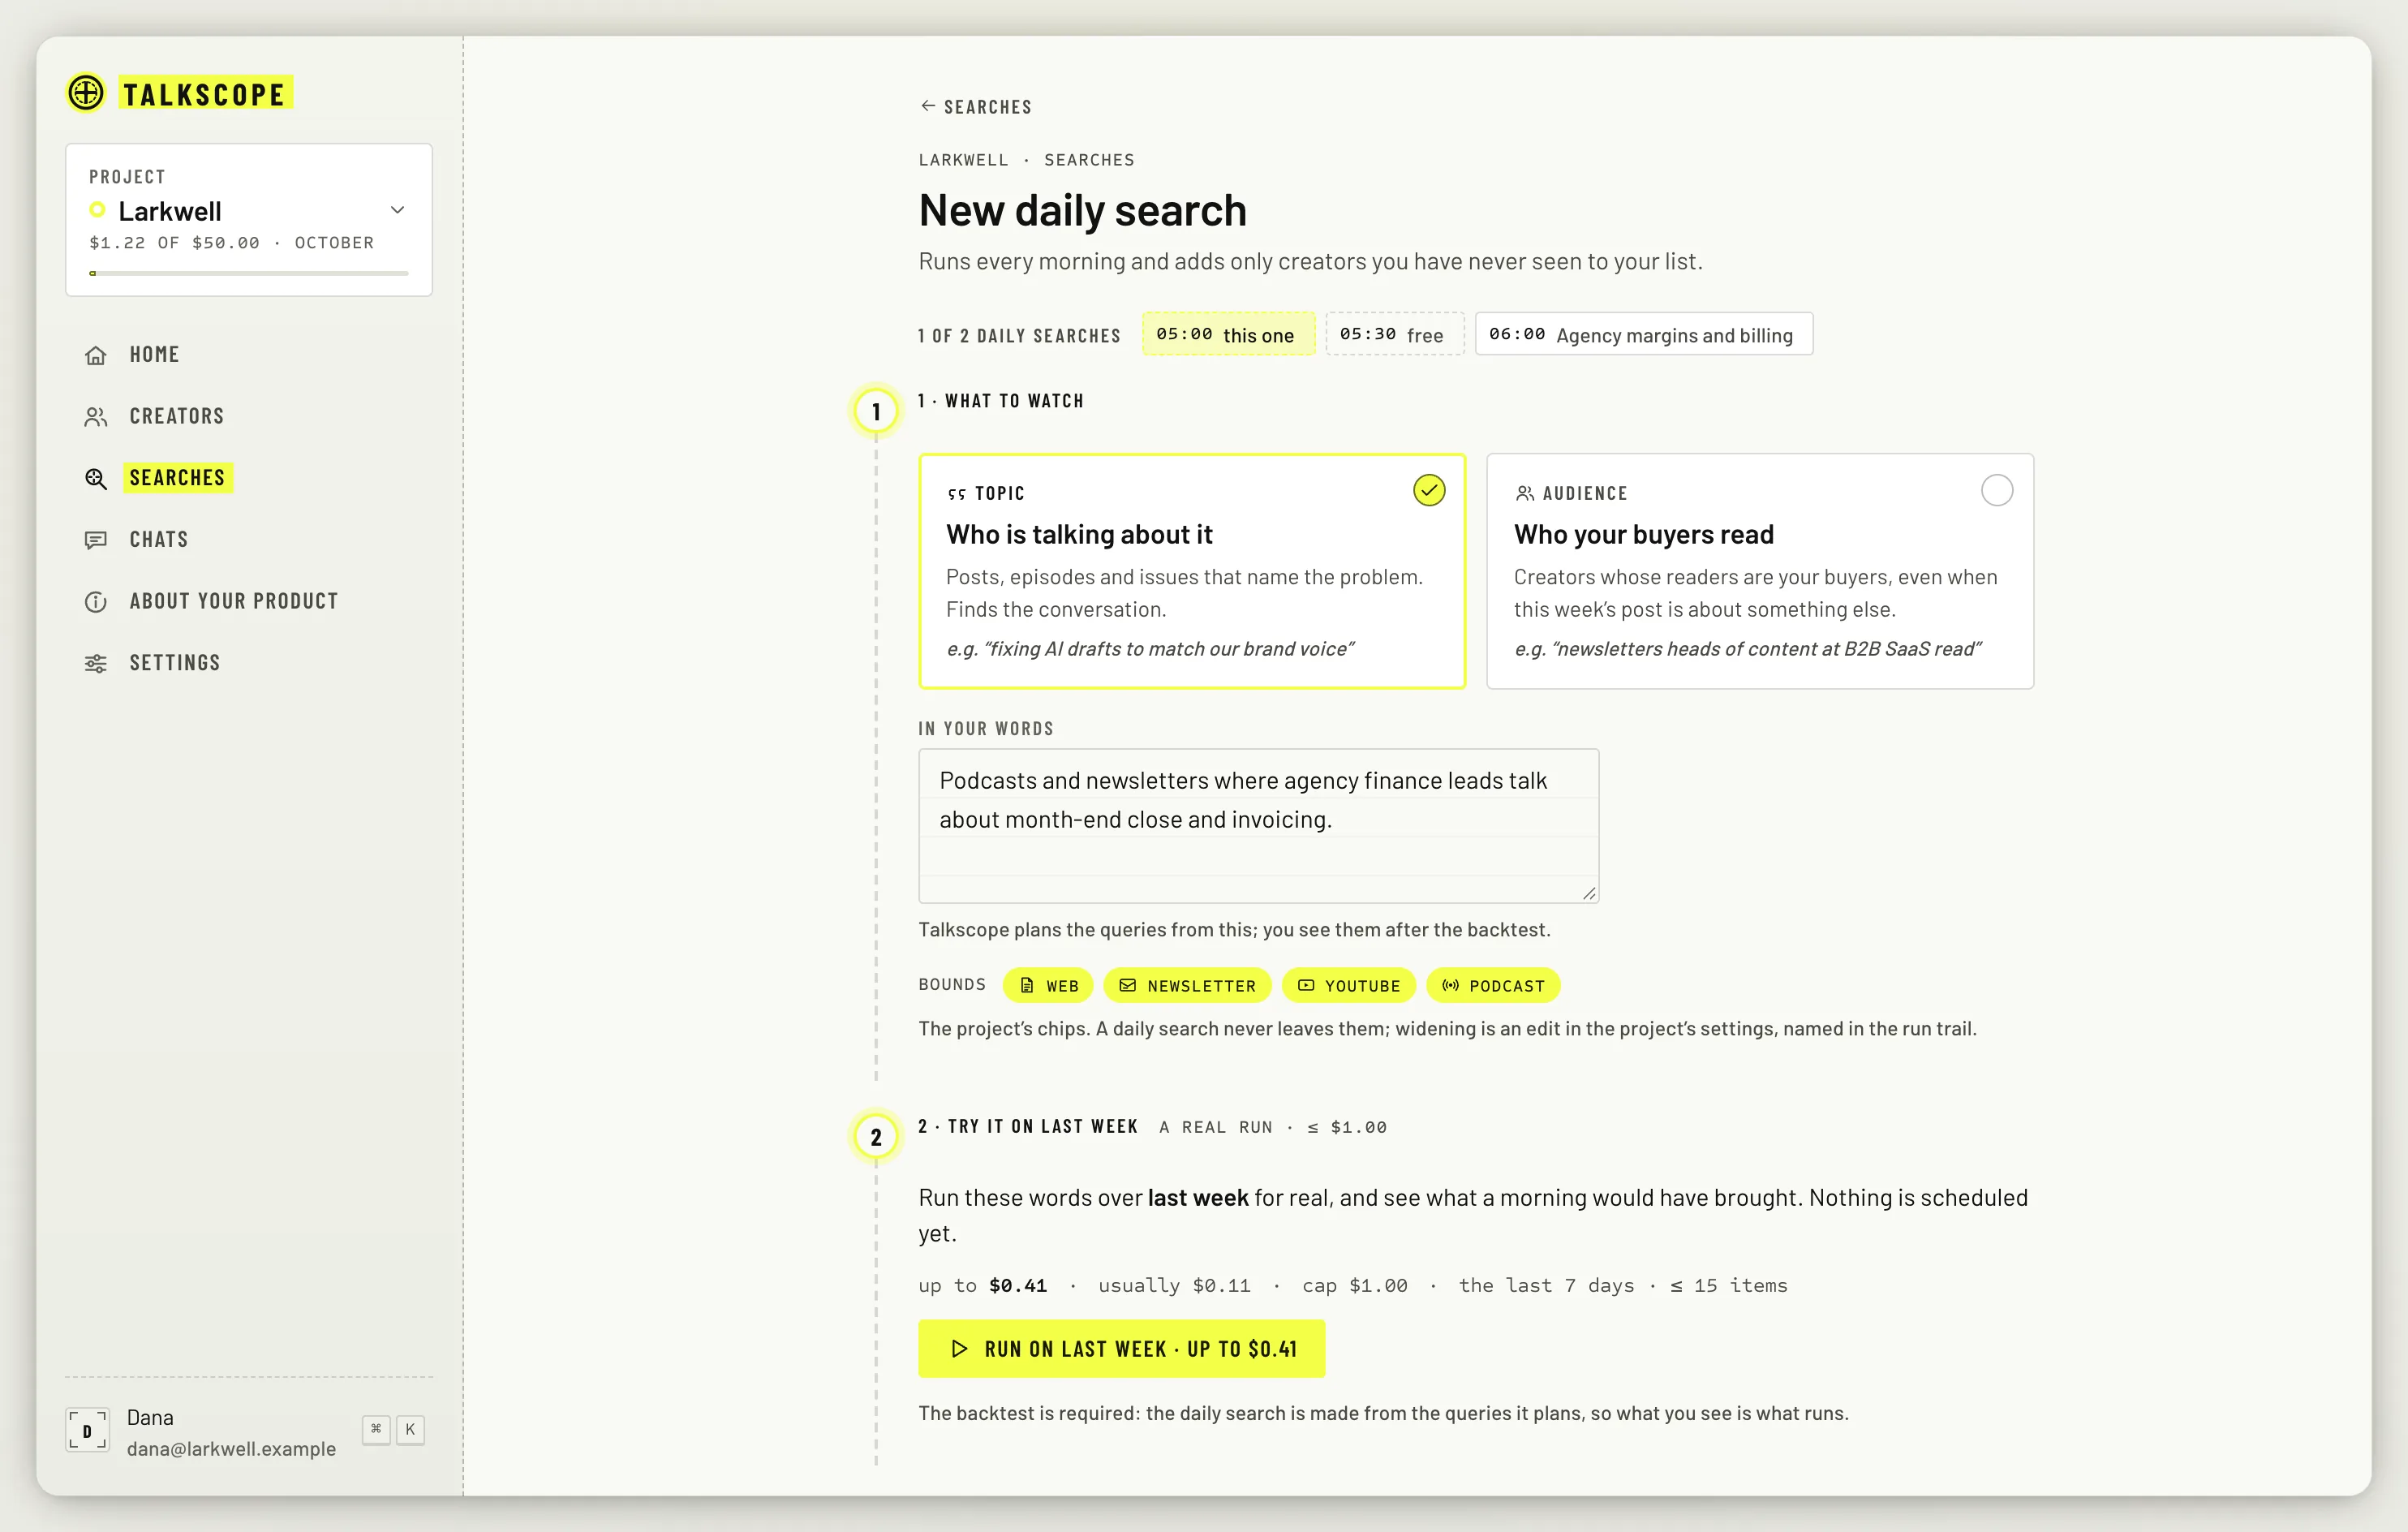Image resolution: width=2408 pixels, height=1532 pixels.
Task: Click the back arrow beside Searches
Action: coord(927,106)
